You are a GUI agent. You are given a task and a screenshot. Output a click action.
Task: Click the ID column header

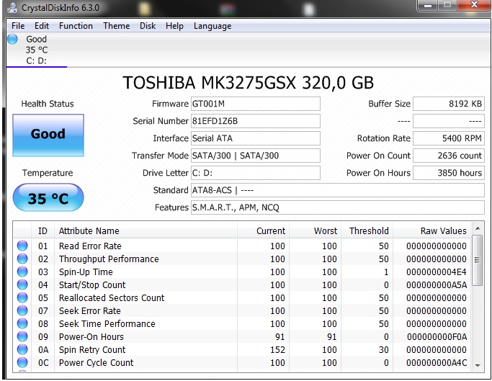43,230
